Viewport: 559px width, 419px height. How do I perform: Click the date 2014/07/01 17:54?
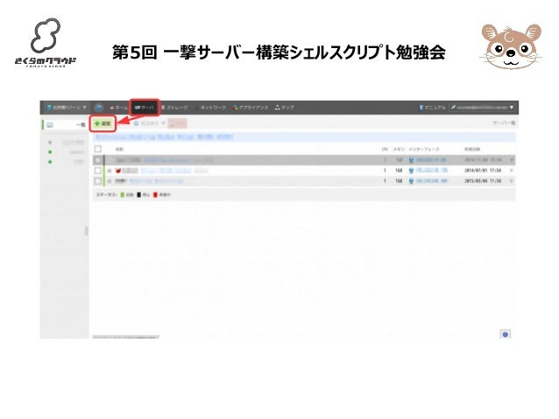tap(483, 171)
